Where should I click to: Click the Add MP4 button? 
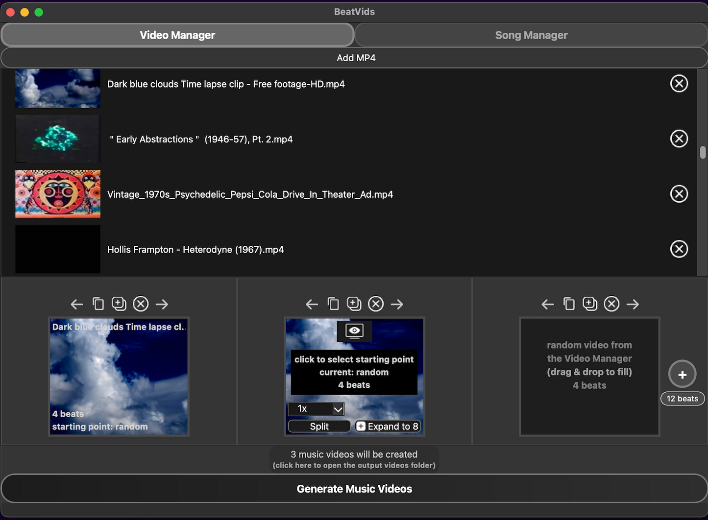356,58
